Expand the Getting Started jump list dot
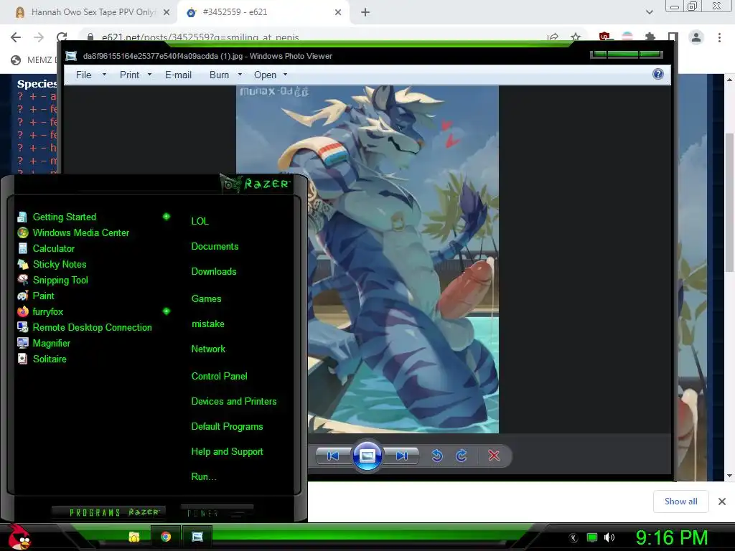The width and height of the screenshot is (735, 551). pyautogui.click(x=167, y=217)
